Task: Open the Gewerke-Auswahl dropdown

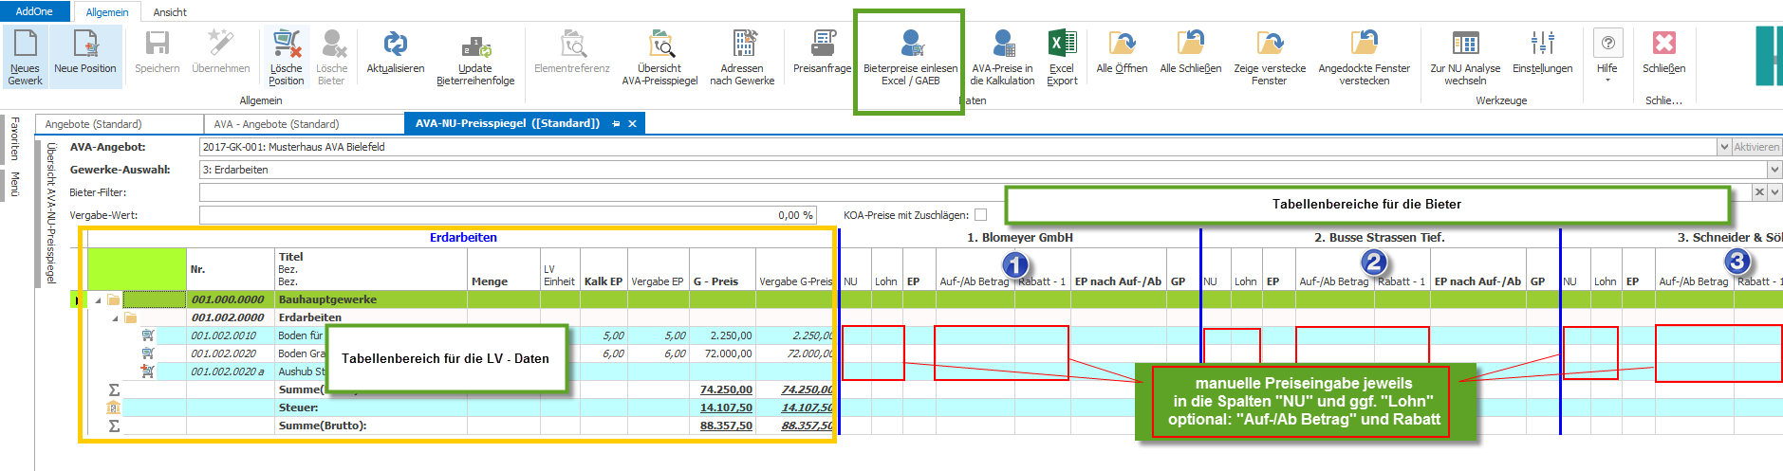Action: click(1774, 170)
